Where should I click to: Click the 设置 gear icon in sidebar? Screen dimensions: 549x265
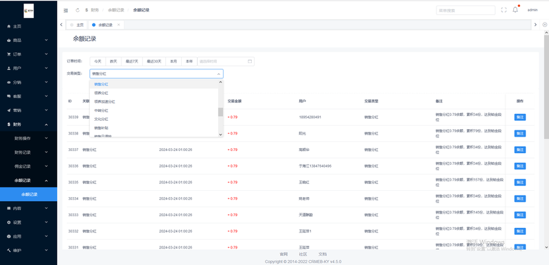point(9,222)
